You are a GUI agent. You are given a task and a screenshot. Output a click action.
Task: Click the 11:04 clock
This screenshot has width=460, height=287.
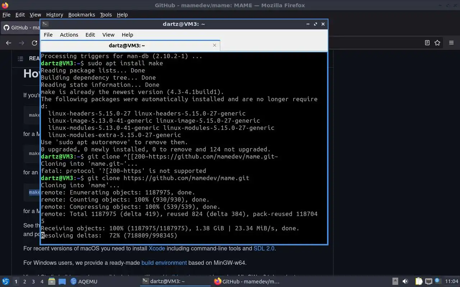coord(452,281)
